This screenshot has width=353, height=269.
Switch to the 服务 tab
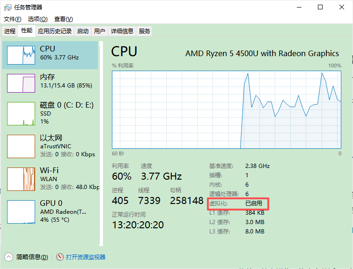[144, 31]
